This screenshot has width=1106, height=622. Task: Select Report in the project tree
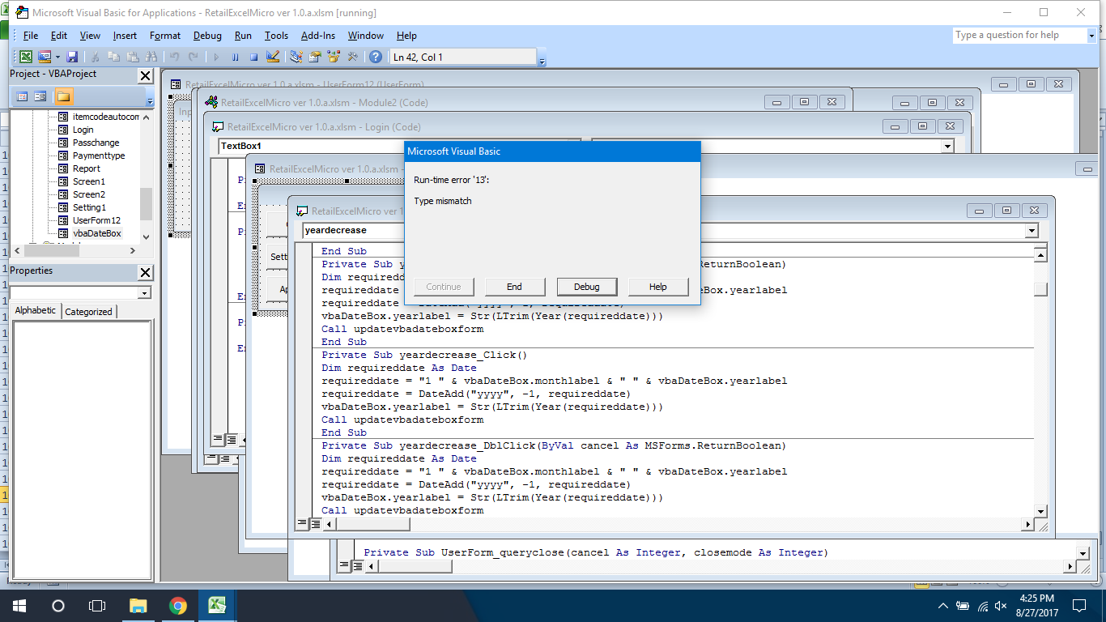click(x=86, y=168)
